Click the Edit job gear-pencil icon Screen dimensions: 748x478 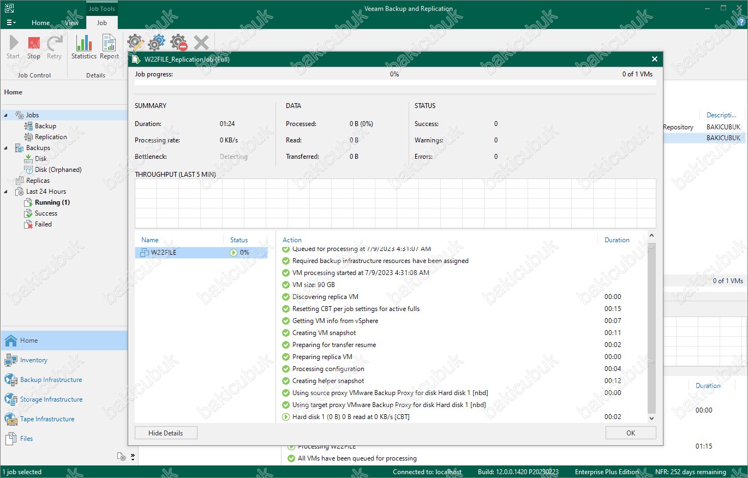tap(136, 43)
